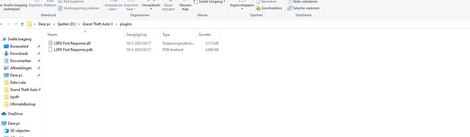Click the Plakken button in the ribbon

(50, 4)
